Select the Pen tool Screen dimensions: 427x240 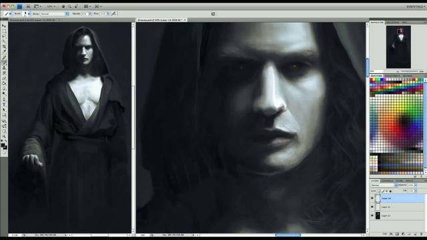click(x=4, y=99)
